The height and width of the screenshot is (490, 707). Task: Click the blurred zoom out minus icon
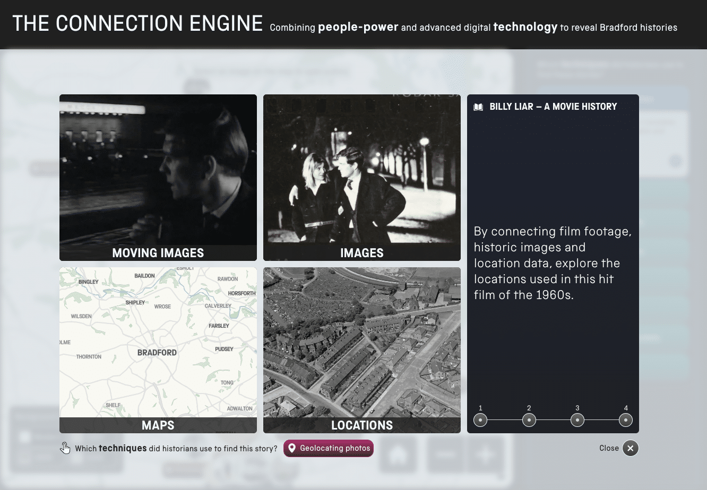point(446,454)
